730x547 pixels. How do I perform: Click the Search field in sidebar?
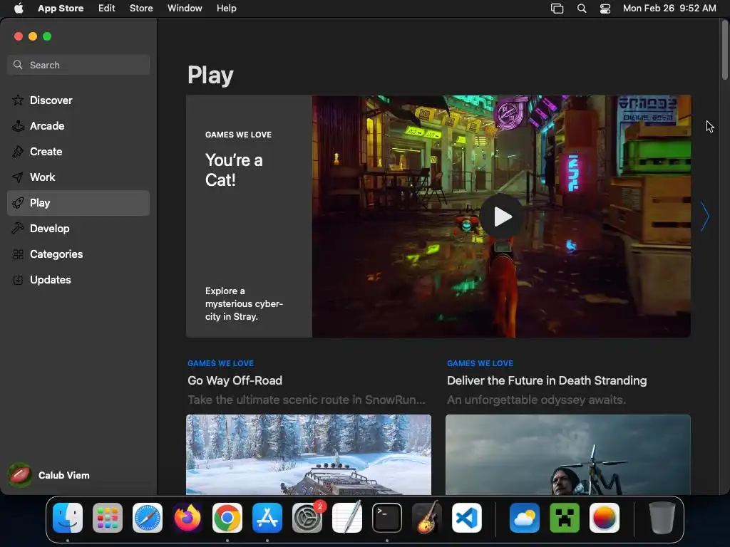78,65
